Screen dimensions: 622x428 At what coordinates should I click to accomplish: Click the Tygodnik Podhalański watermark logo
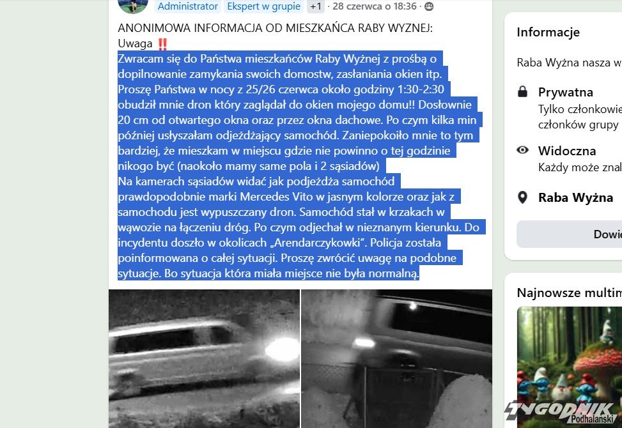[563, 412]
